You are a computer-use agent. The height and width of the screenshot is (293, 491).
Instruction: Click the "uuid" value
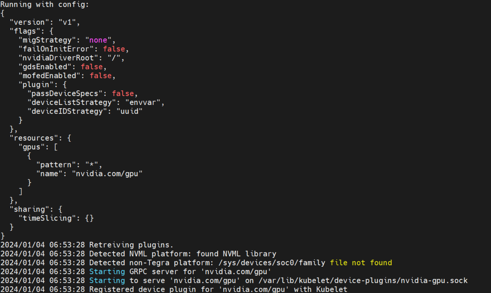[x=130, y=111]
